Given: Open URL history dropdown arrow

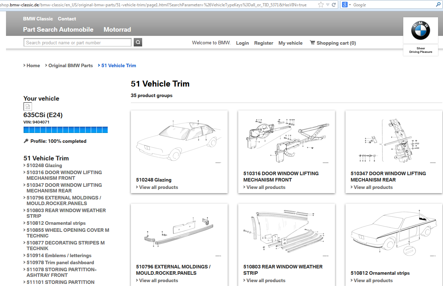Looking at the screenshot, I should (328, 5).
